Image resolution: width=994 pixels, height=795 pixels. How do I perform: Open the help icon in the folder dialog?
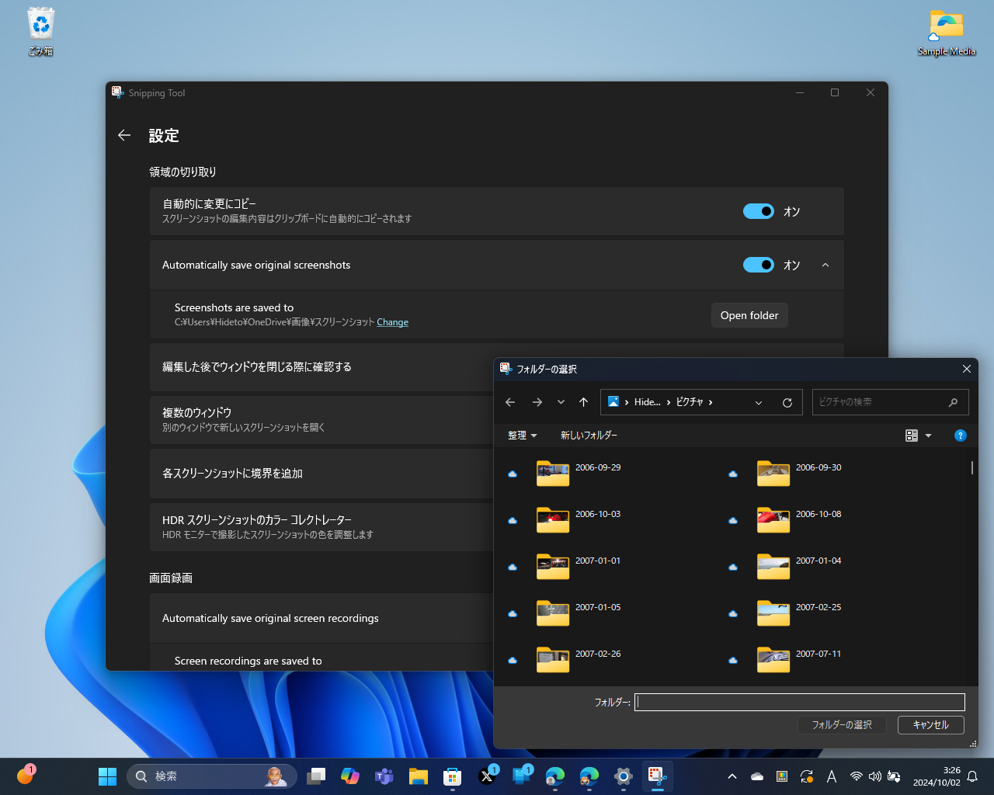tap(961, 436)
